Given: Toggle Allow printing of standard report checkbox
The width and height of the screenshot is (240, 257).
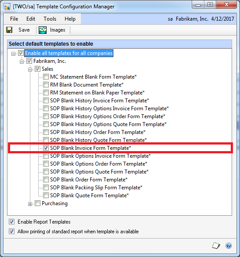Looking at the screenshot, I should (11, 232).
